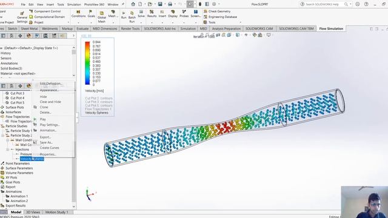Switch to the Motion Study 1 tab

click(x=56, y=212)
